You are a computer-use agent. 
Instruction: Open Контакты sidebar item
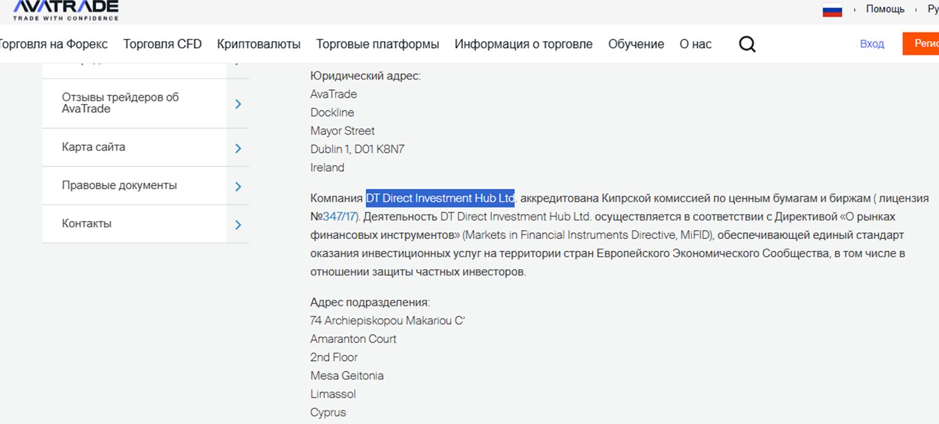[x=134, y=223]
